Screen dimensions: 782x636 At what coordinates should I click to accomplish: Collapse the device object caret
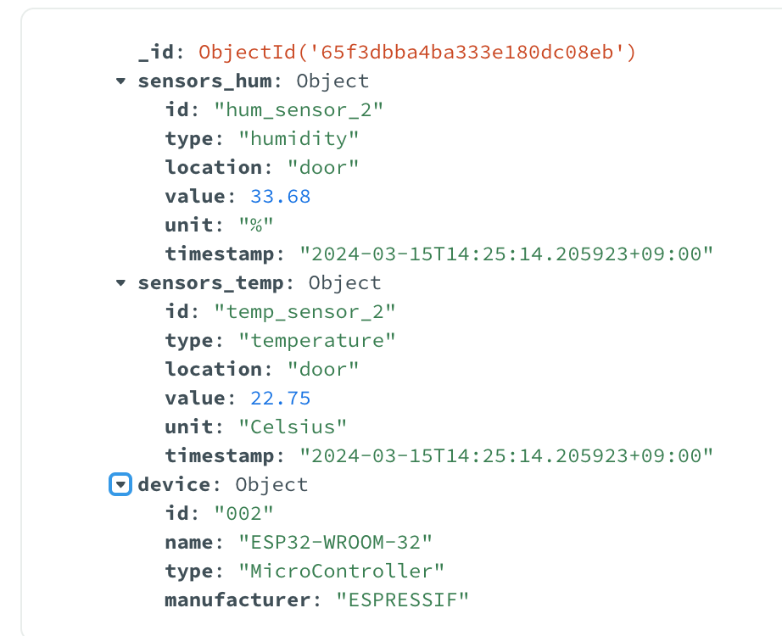tap(121, 485)
